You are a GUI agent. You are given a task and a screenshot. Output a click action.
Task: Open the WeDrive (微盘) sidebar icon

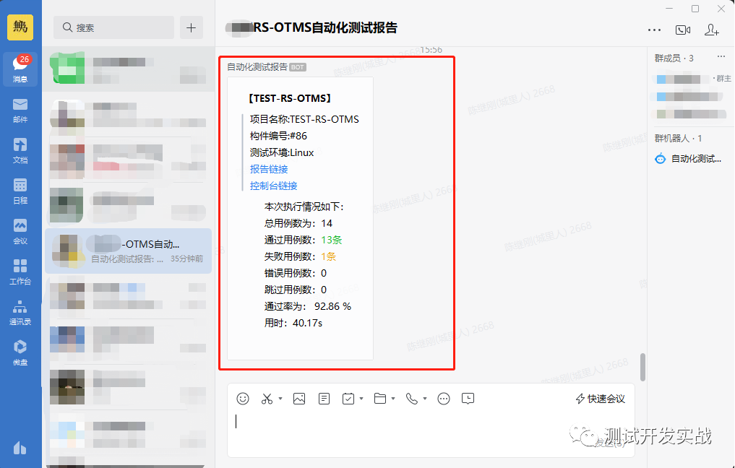[20, 352]
